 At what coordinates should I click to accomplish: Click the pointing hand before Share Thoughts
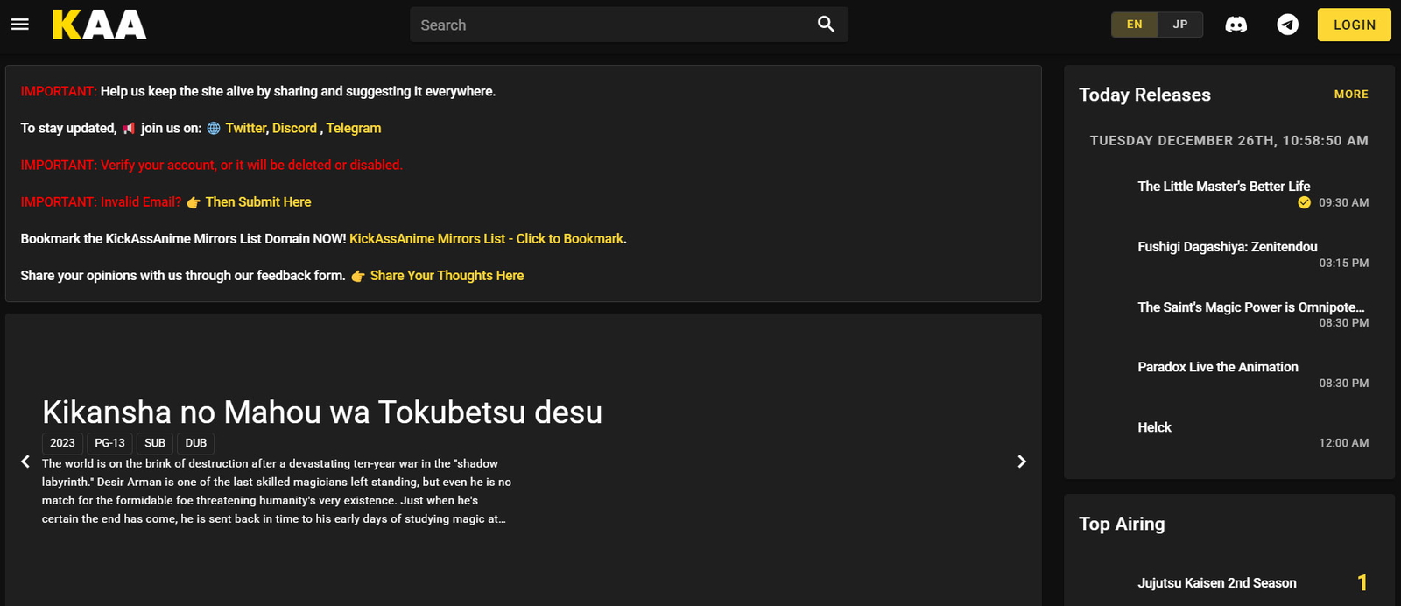coord(358,276)
